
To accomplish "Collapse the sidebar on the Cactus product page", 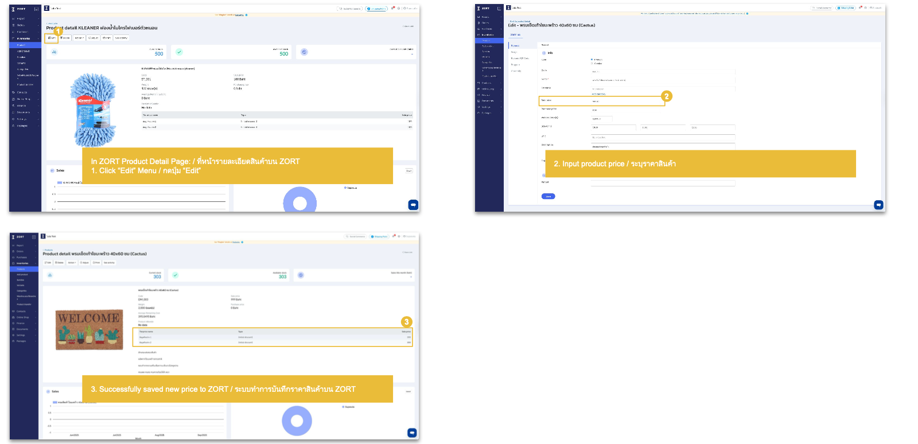I will pos(34,237).
